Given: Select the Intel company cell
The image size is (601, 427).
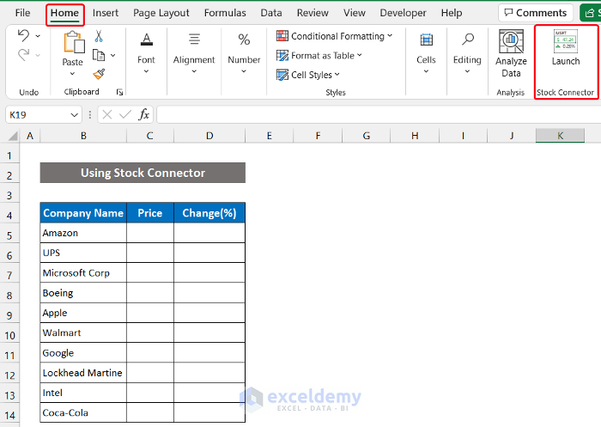Looking at the screenshot, I should [83, 393].
